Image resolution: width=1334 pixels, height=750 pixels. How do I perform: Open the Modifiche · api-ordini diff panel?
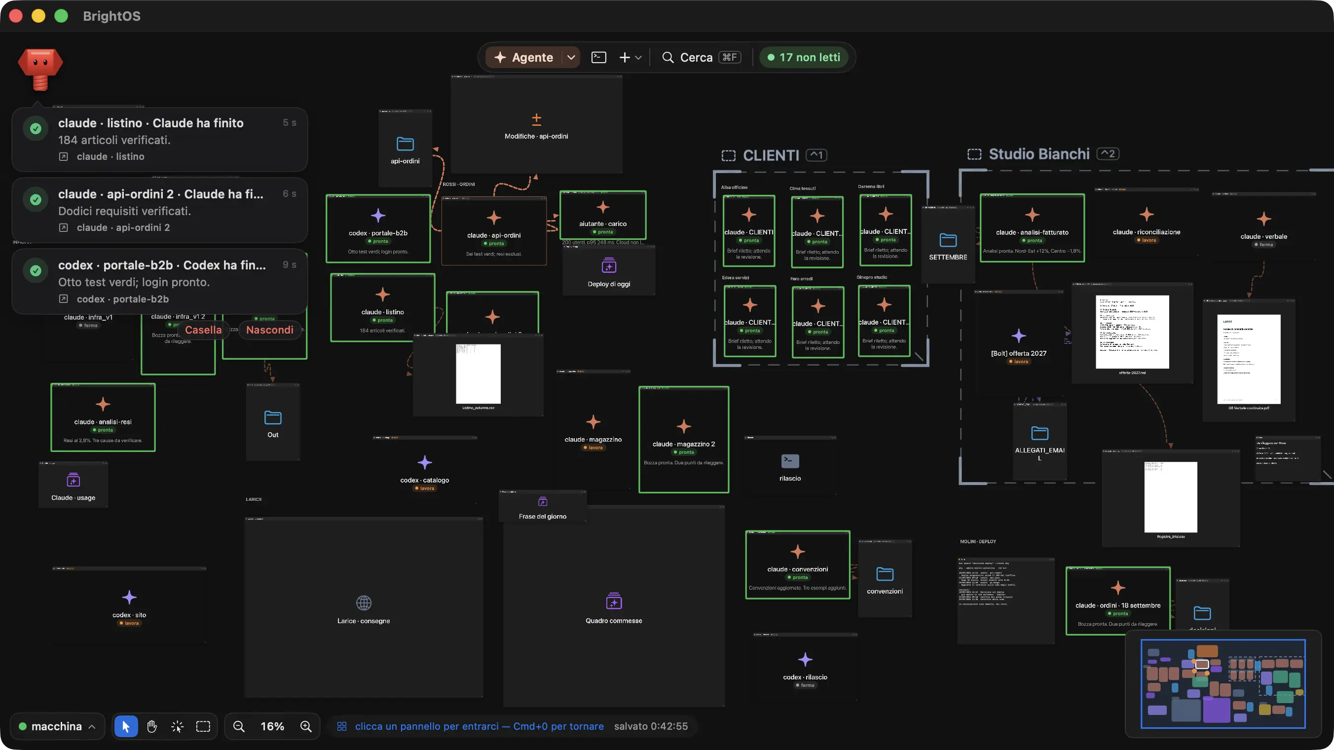coord(536,125)
